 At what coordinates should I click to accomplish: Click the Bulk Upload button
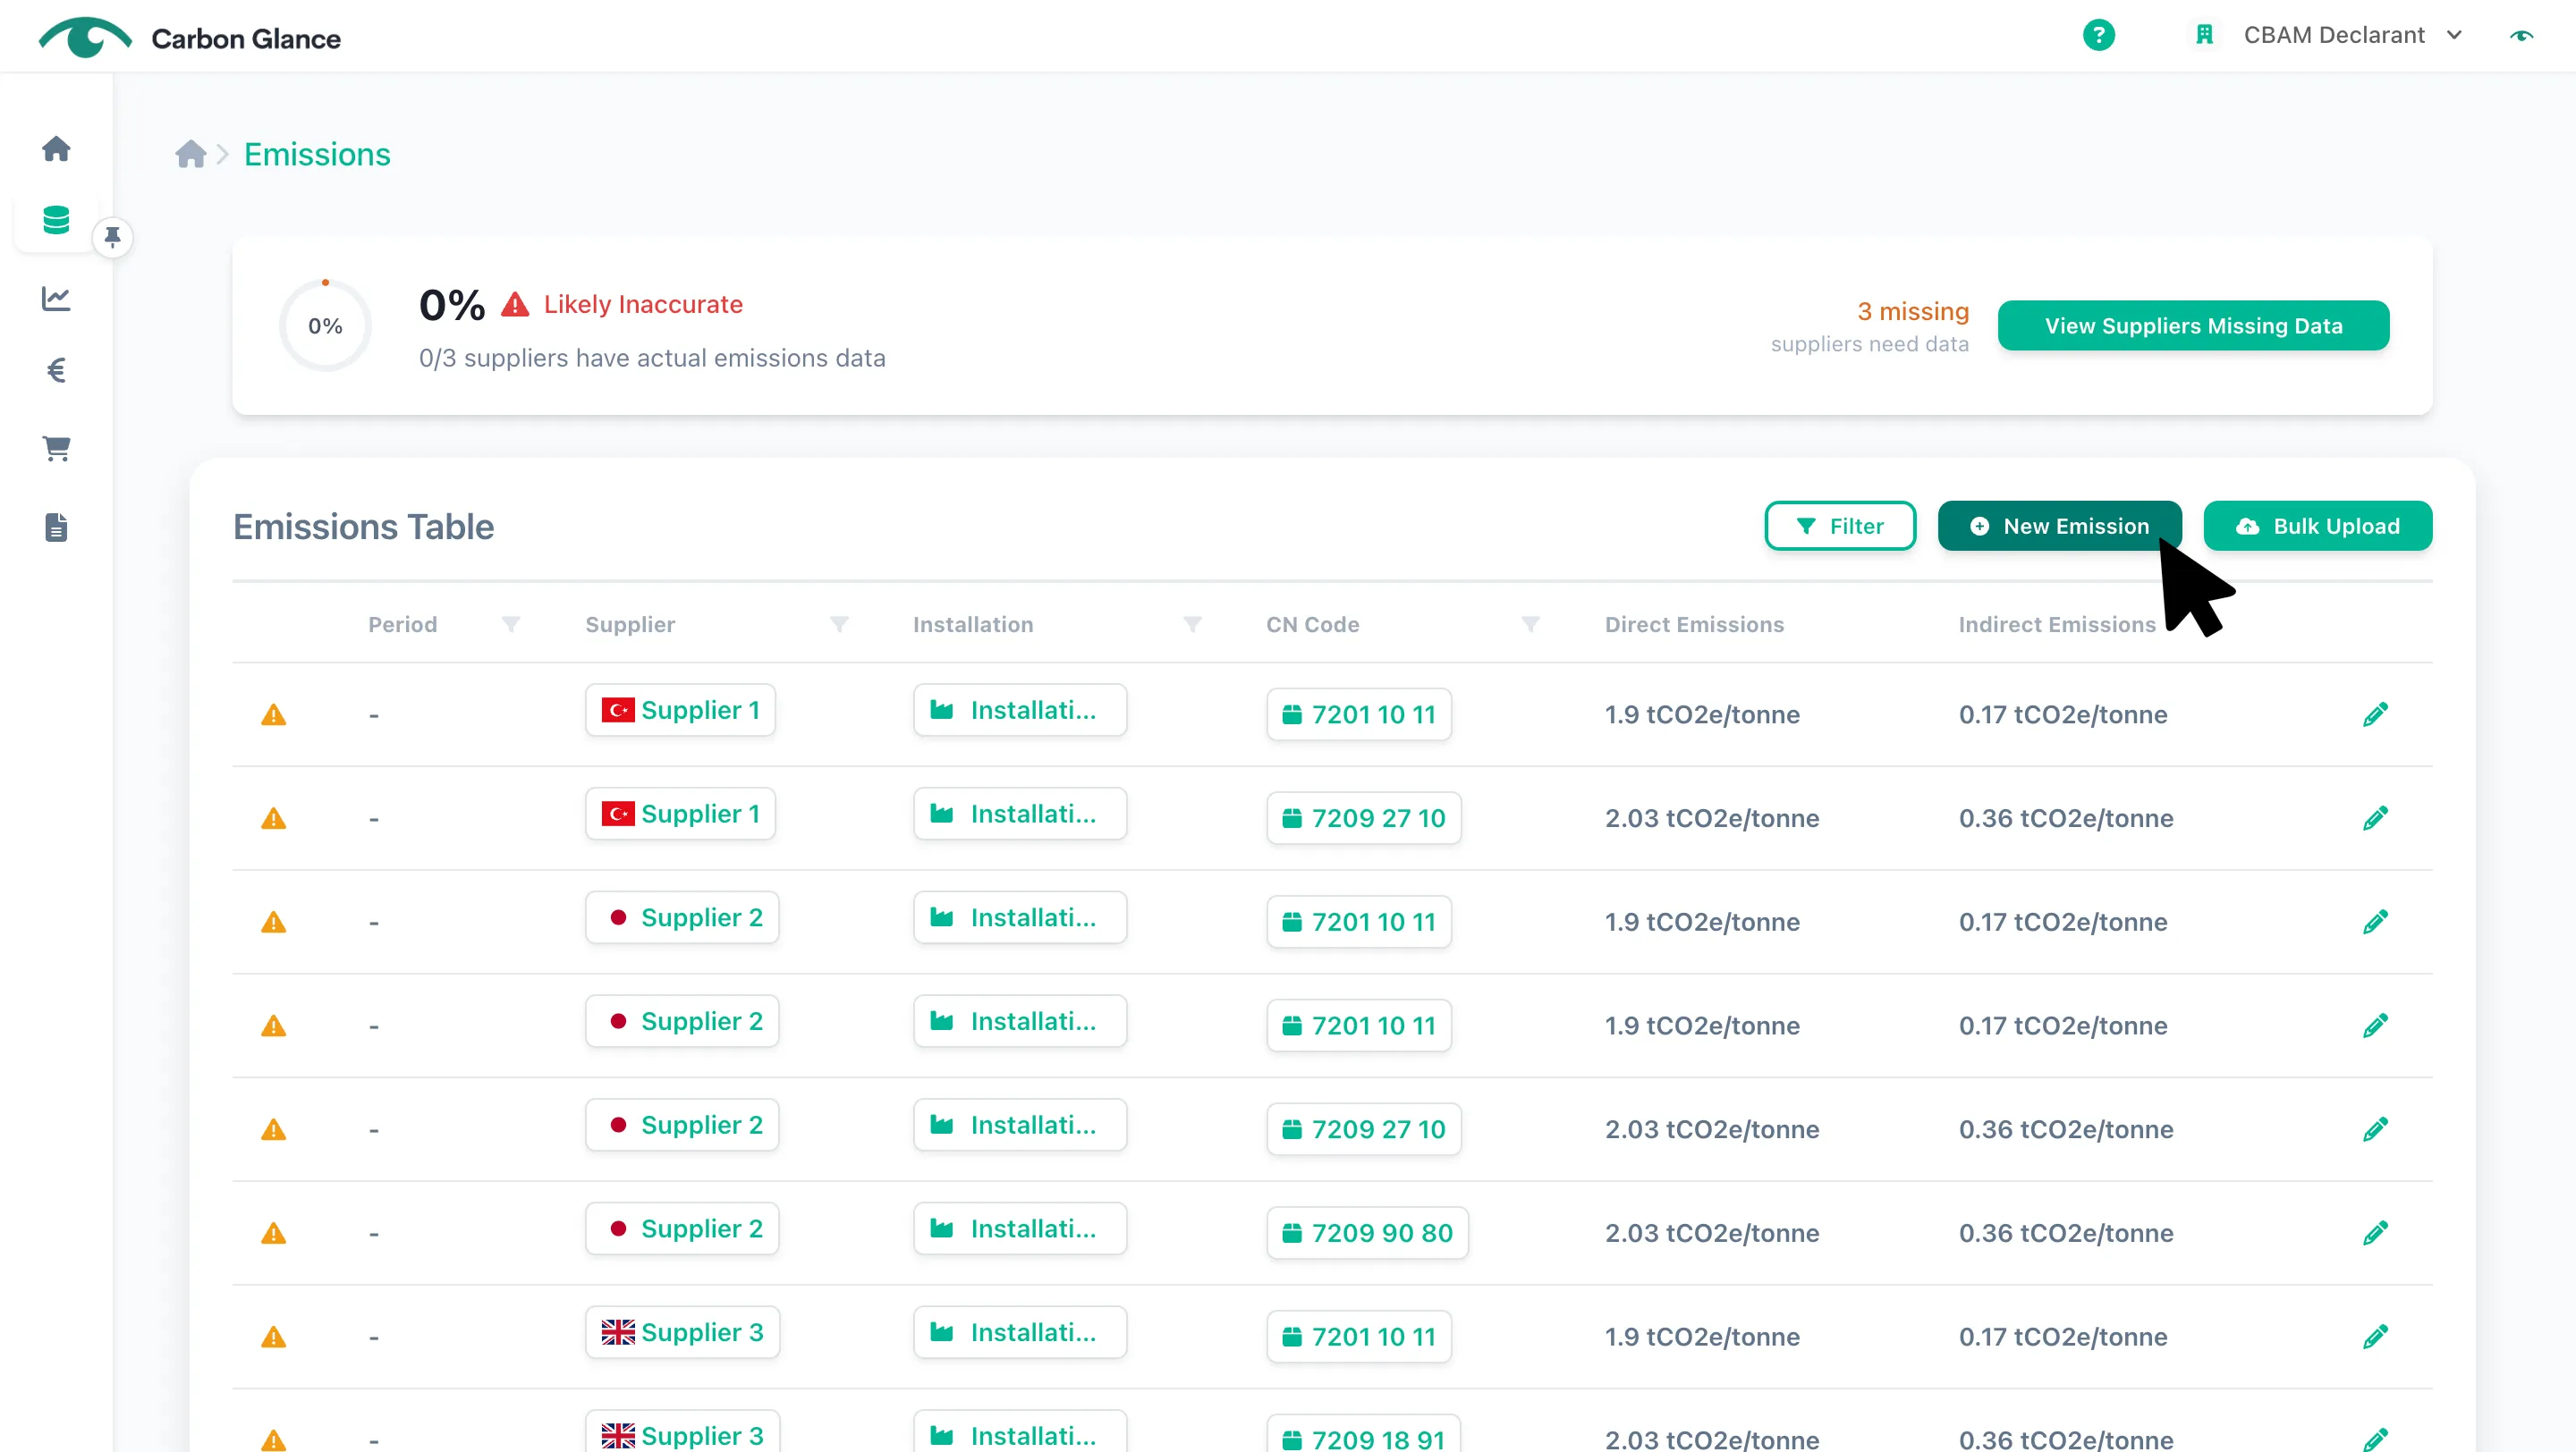pyautogui.click(x=2317, y=526)
